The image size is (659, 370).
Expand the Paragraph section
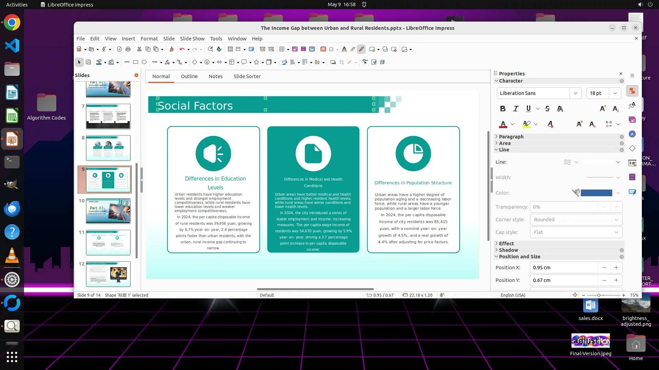pyautogui.click(x=511, y=136)
